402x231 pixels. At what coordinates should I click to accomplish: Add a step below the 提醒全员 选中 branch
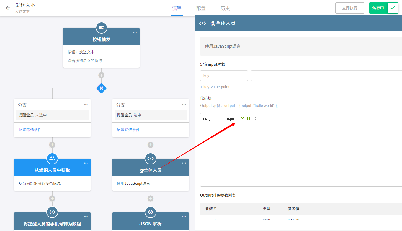coord(151,145)
